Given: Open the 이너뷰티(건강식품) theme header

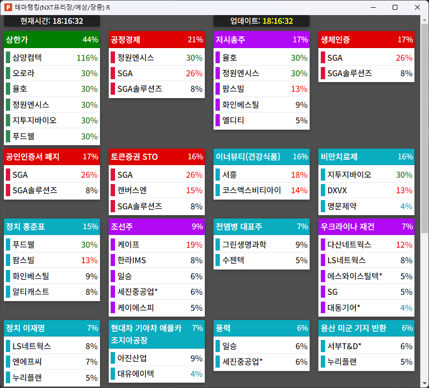Looking at the screenshot, I should click(262, 157).
